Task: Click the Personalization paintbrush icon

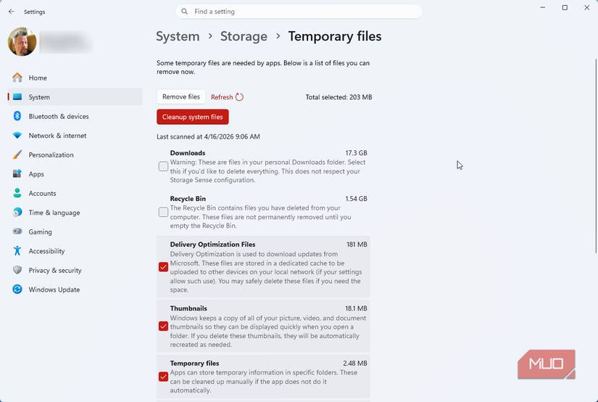Action: tap(17, 155)
